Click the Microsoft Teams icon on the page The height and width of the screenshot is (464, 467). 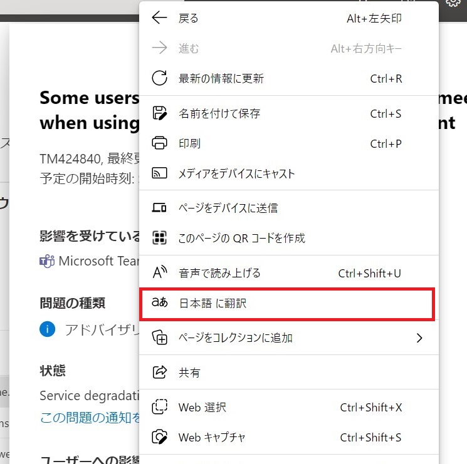[x=47, y=261]
